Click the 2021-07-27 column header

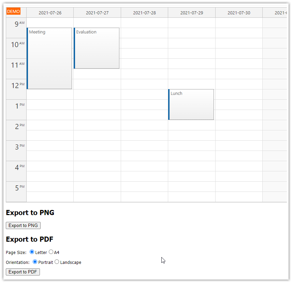[x=97, y=13]
